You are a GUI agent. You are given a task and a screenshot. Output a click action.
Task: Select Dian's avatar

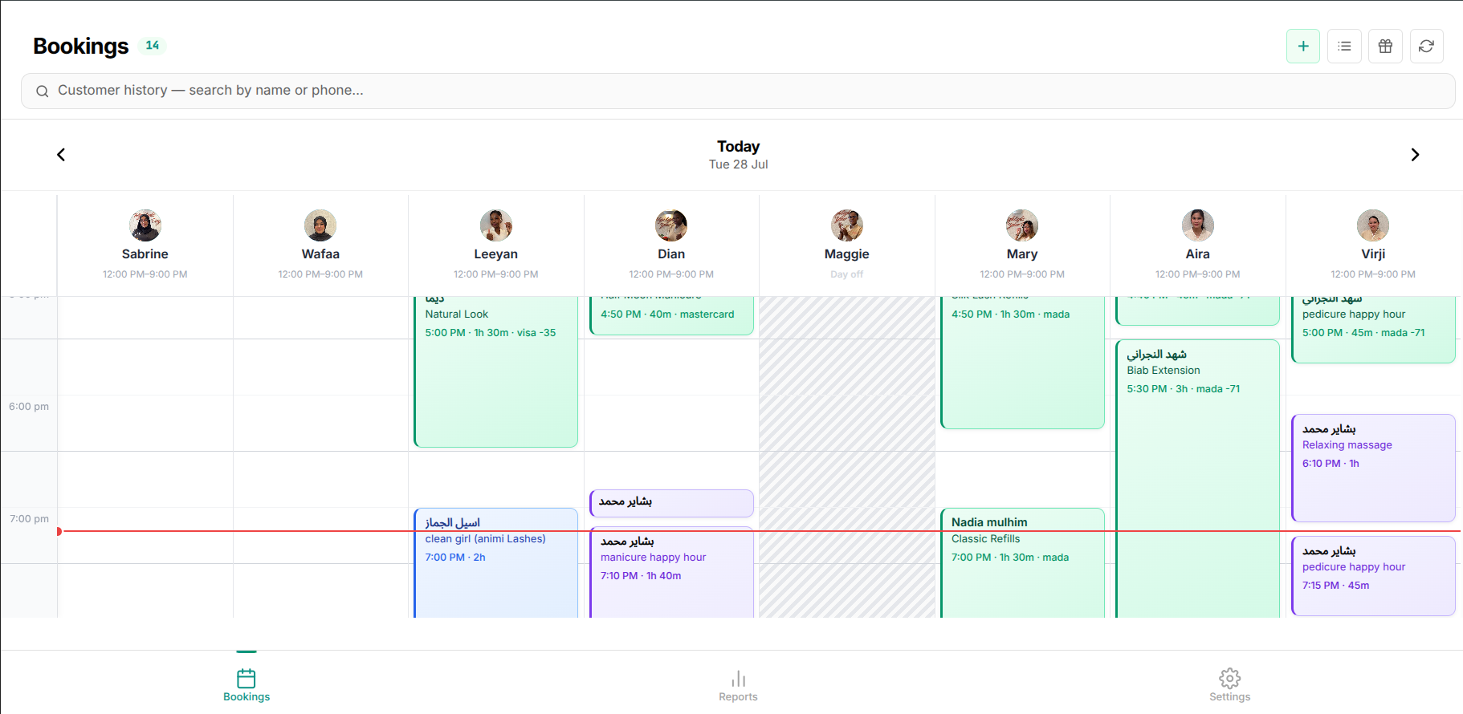[671, 225]
